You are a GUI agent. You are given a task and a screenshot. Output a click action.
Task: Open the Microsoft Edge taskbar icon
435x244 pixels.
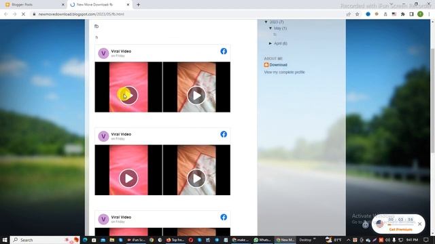click(85, 240)
